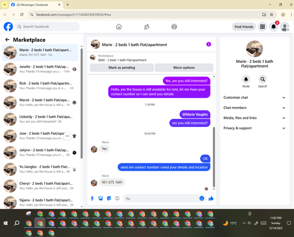Open Marck conversation in the list
Viewport: 294px width, 237px height.
click(x=40, y=102)
